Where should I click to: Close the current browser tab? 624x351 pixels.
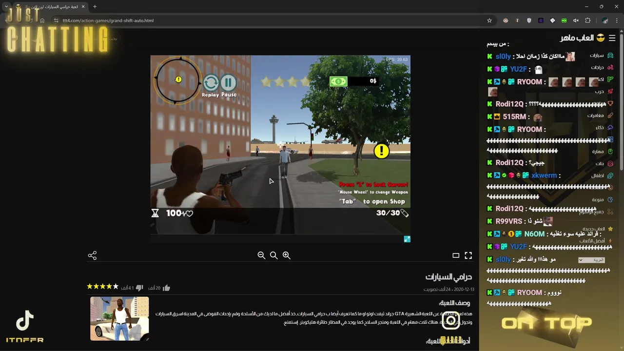(83, 7)
